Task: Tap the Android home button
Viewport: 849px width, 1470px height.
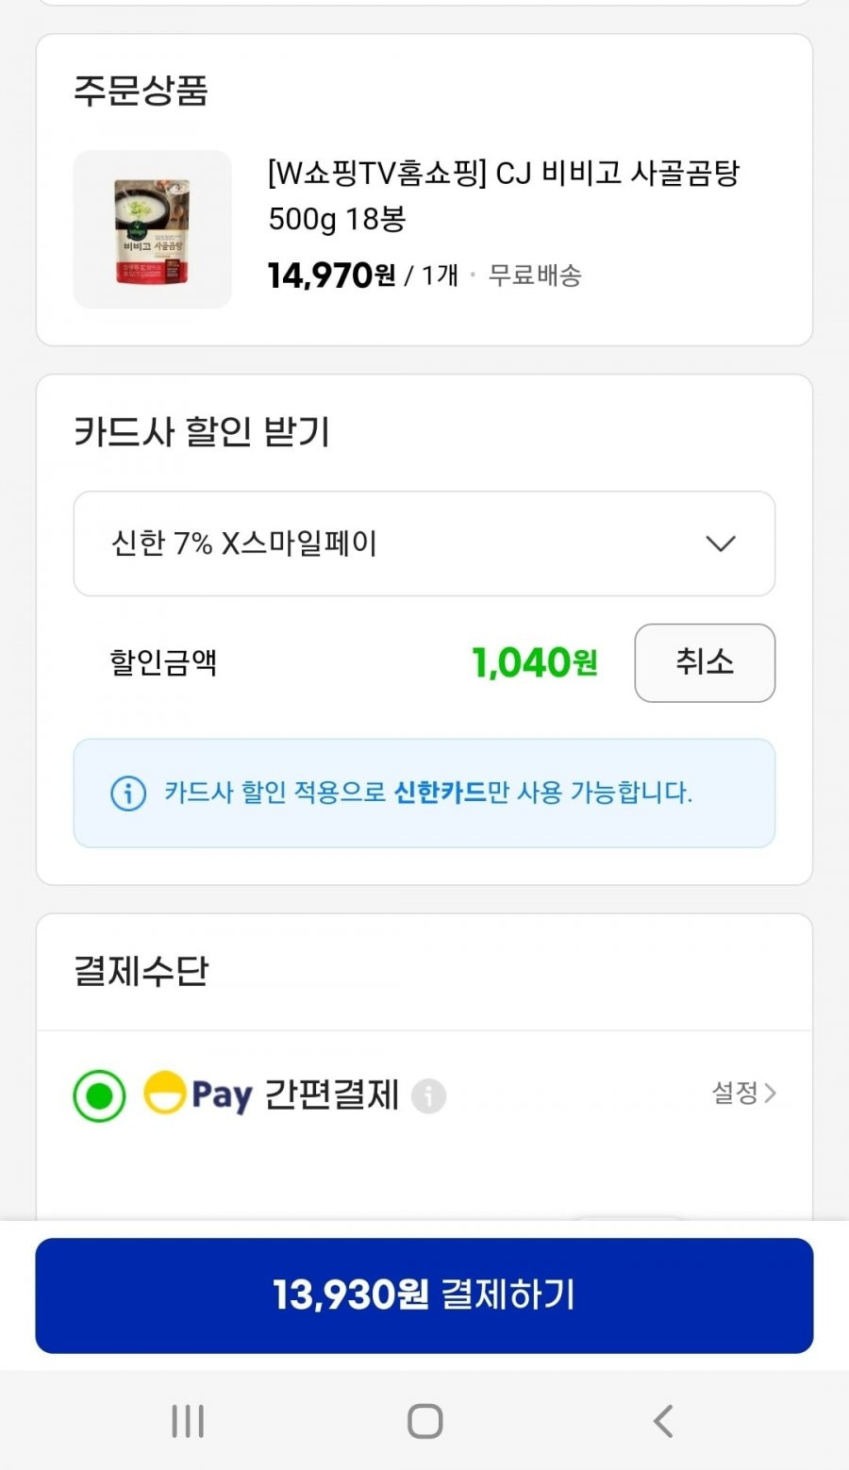Action: pos(424,1421)
